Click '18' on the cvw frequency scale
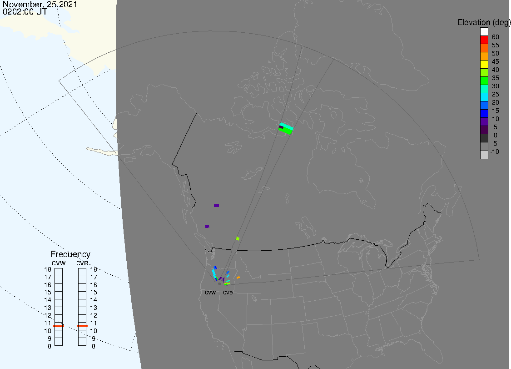 click(x=48, y=269)
